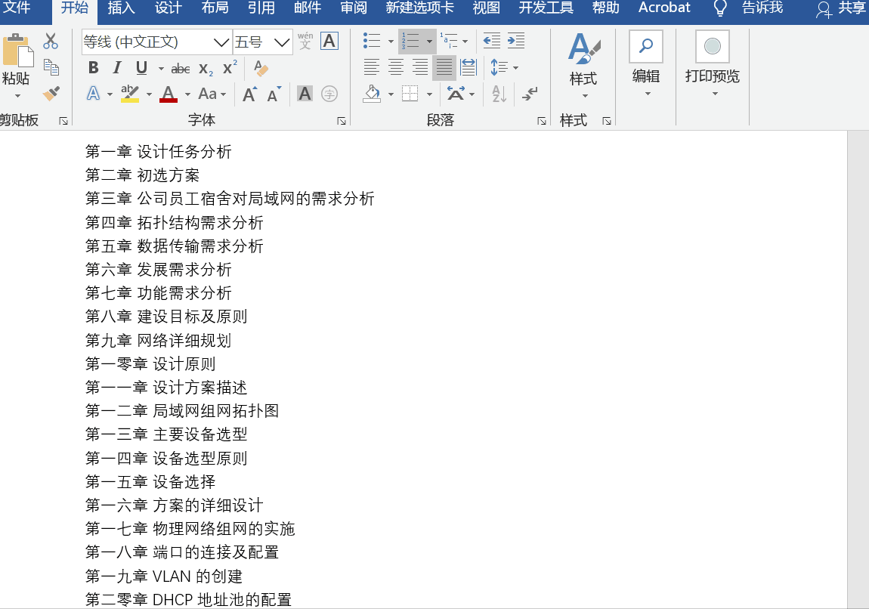869x609 pixels.
Task: Open highlight color dropdown arrow
Action: [x=149, y=94]
